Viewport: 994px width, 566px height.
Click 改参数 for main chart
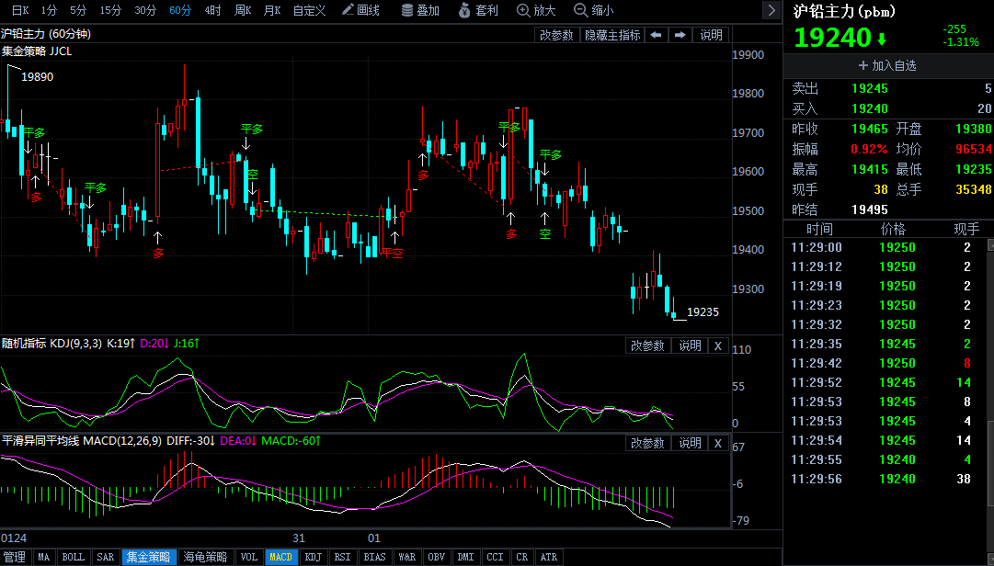[556, 35]
